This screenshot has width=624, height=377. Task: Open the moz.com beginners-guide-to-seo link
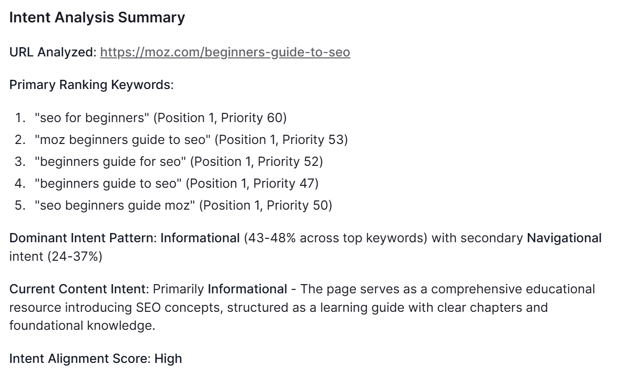225,52
